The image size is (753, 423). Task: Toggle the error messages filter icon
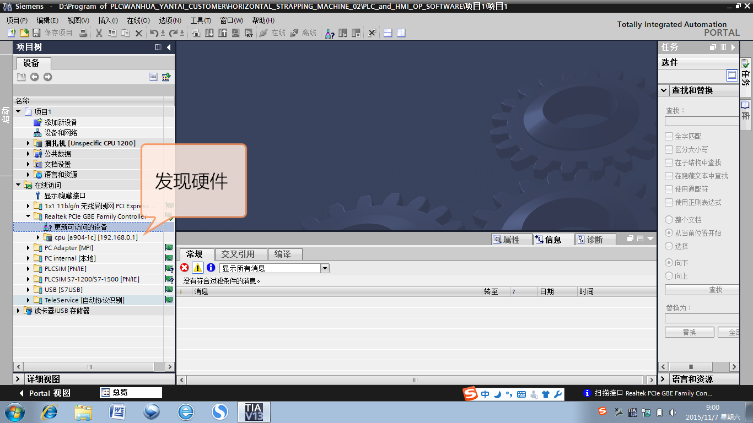185,268
